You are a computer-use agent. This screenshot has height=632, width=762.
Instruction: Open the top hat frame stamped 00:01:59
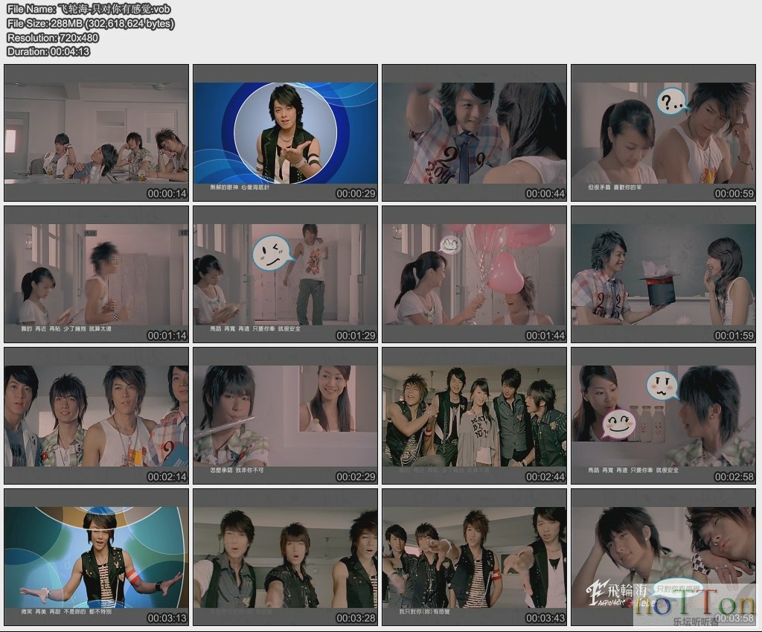click(x=663, y=274)
